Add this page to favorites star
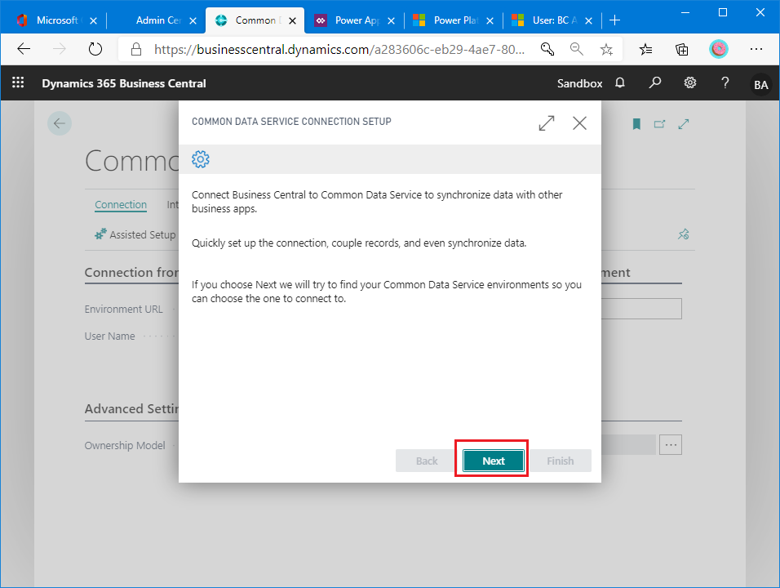The height and width of the screenshot is (588, 780). click(x=606, y=49)
